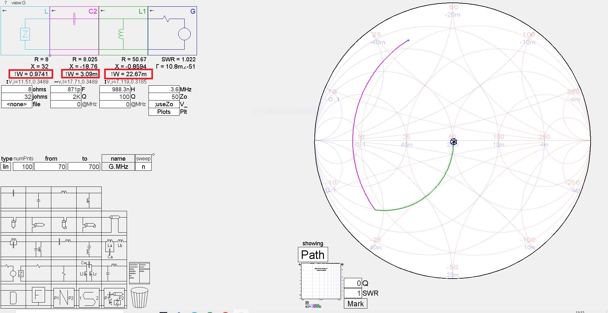Toggle V,i=11.51 display under L block
This screenshot has width=608, height=313.
pos(27,82)
